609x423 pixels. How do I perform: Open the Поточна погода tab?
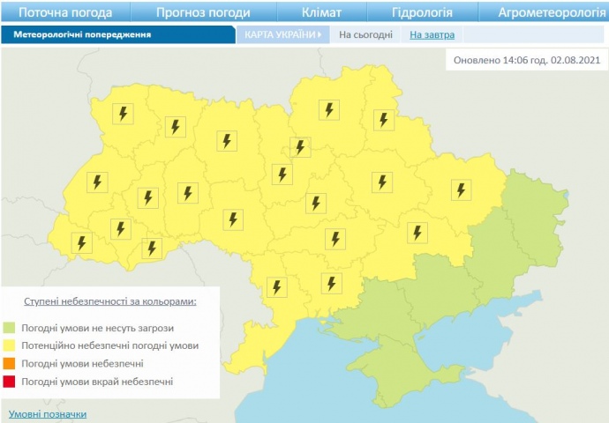(65, 12)
